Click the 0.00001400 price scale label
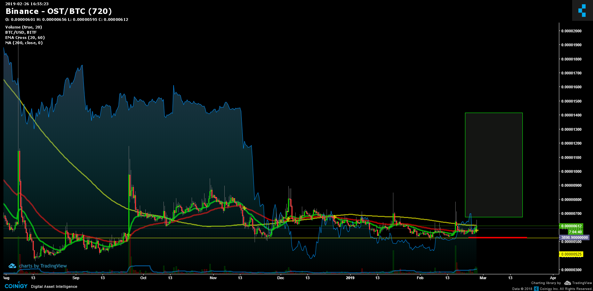 coord(571,115)
